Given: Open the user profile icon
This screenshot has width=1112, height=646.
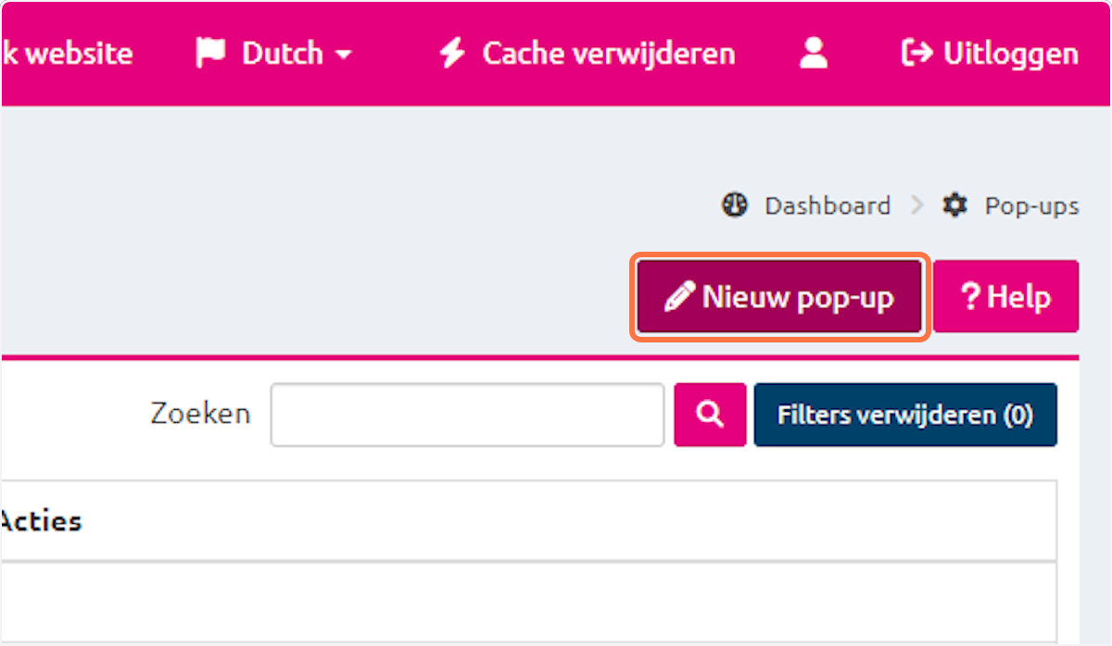Looking at the screenshot, I should click(x=814, y=54).
